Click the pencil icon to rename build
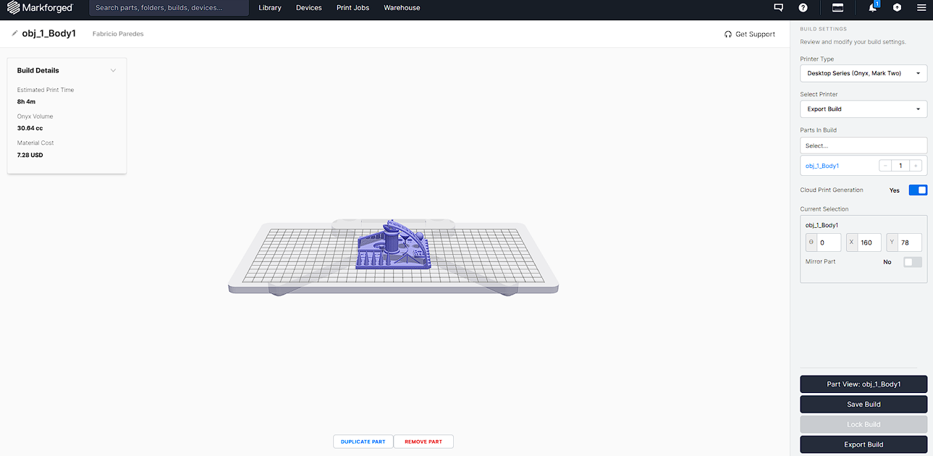The height and width of the screenshot is (456, 933). tap(15, 33)
